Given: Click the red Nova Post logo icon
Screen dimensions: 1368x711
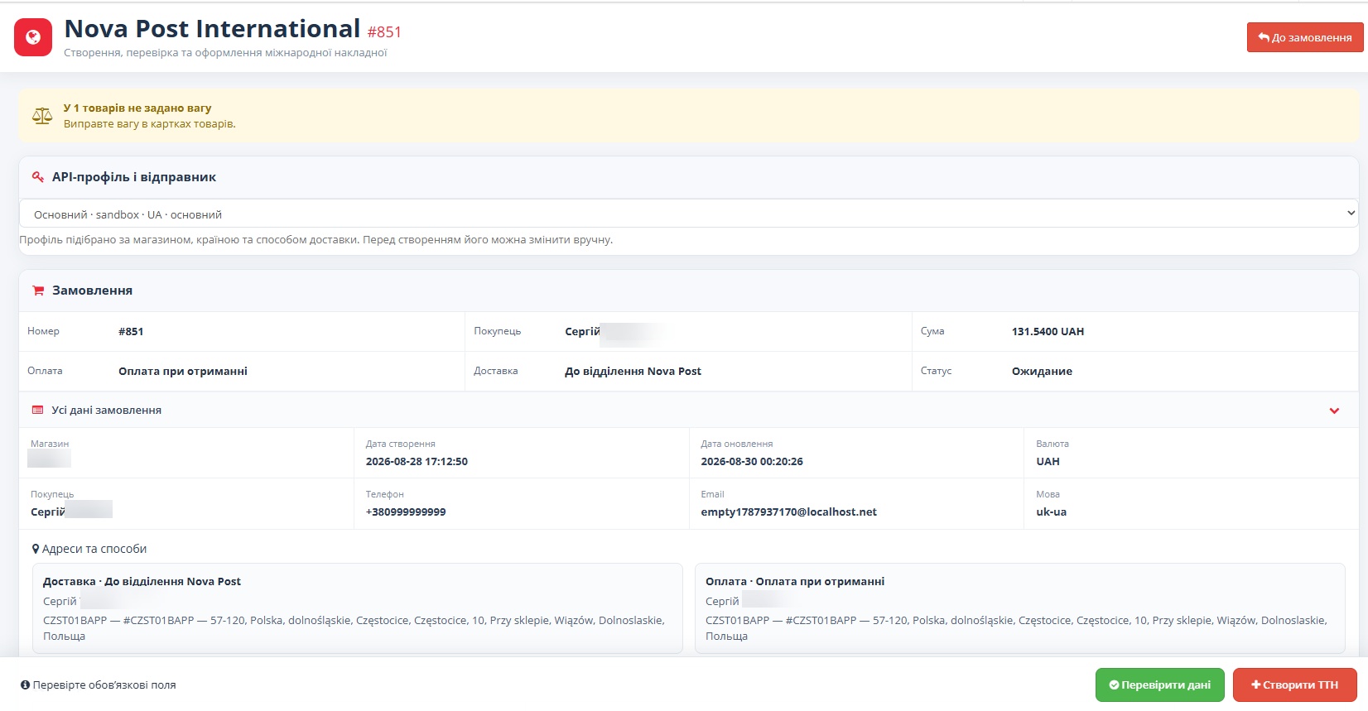Looking at the screenshot, I should tap(33, 37).
